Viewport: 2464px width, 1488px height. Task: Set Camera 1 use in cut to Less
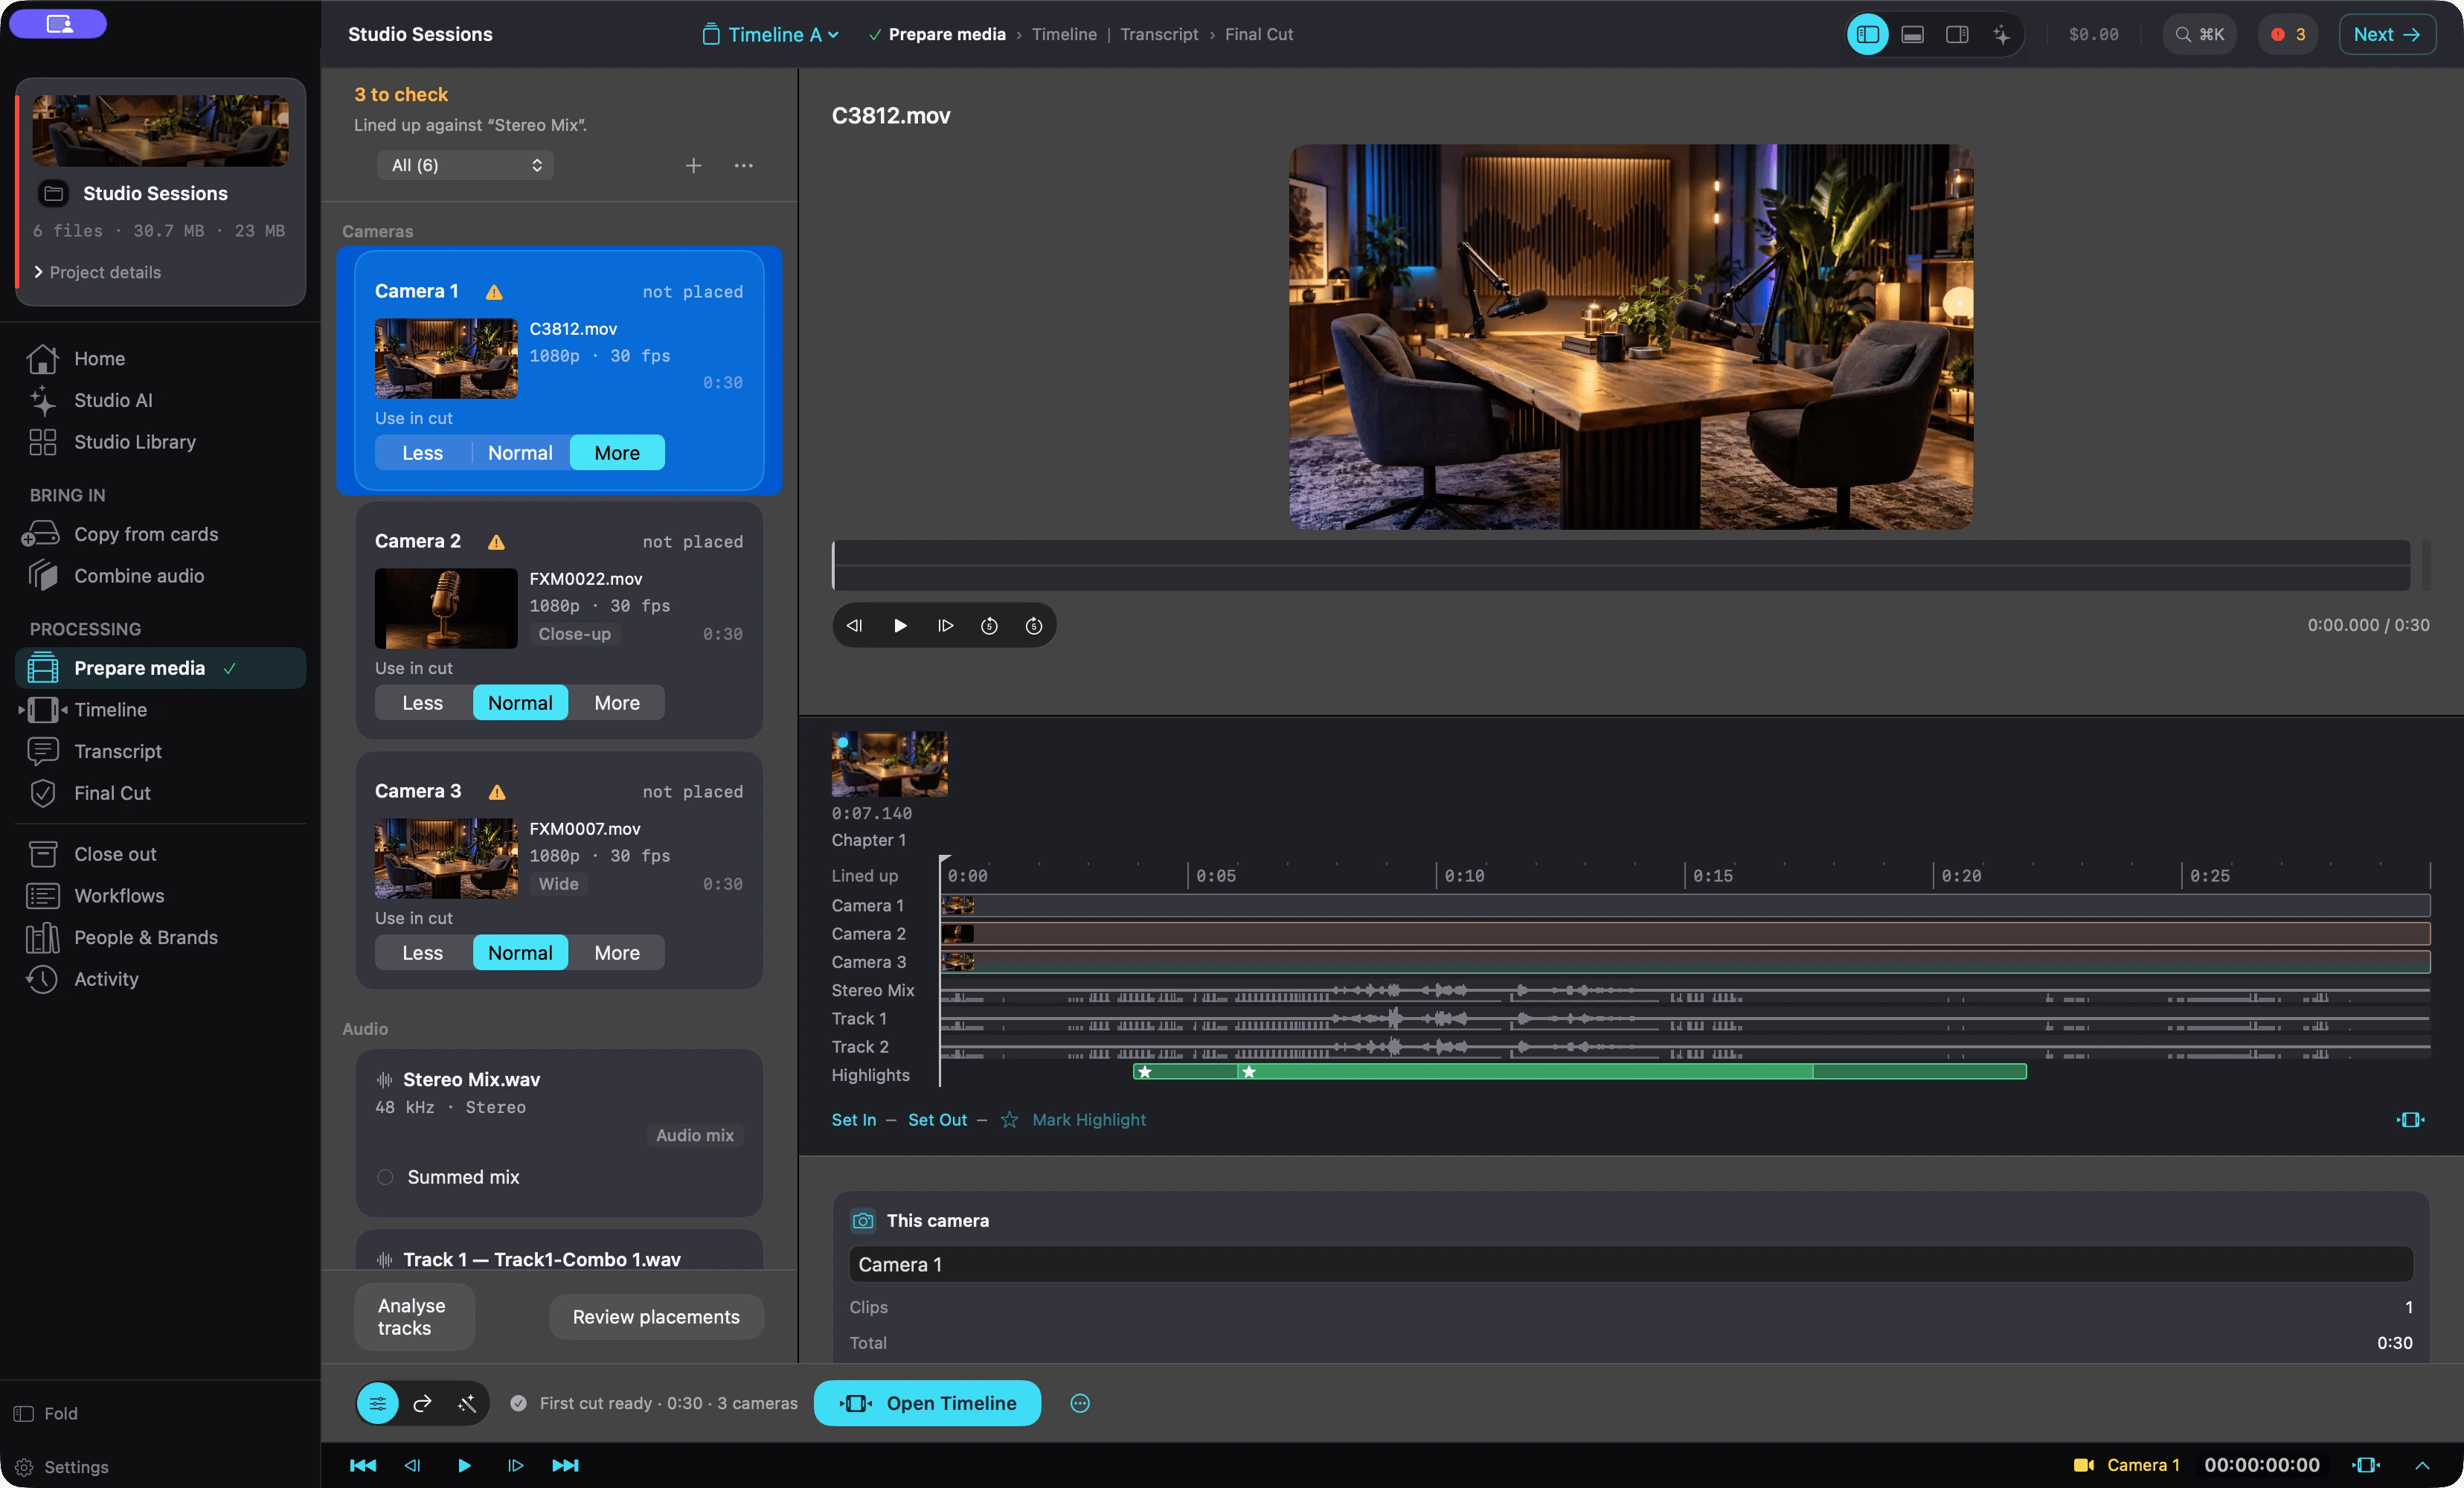click(x=422, y=453)
